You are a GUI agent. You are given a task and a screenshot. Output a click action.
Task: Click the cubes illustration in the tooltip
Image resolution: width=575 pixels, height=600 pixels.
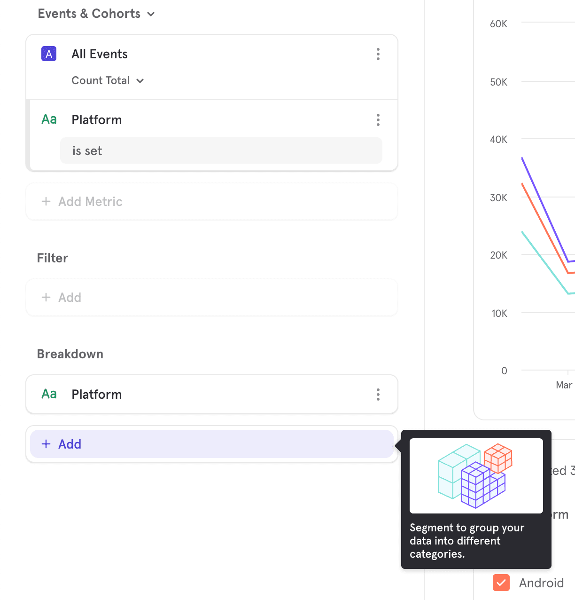[475, 475]
